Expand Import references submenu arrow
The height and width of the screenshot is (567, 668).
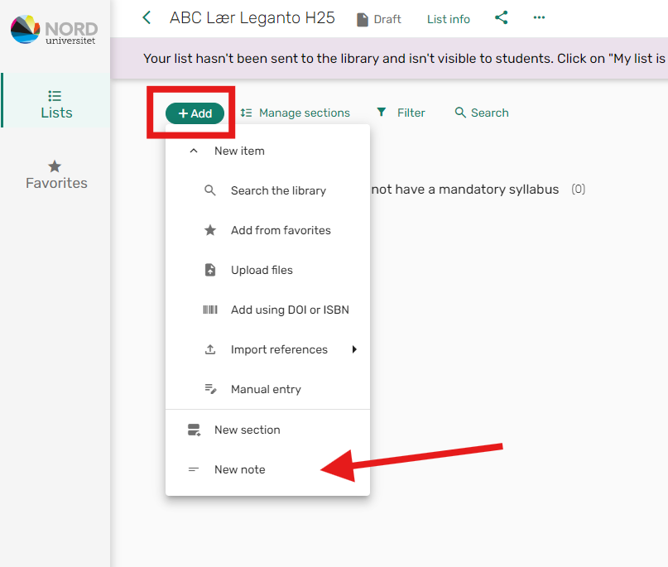coord(354,349)
